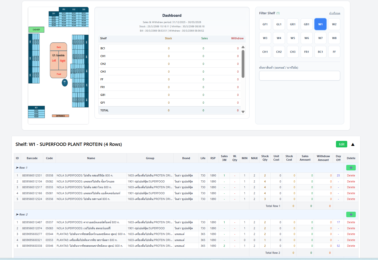Click the green plus icon for Row 1

[351, 168]
